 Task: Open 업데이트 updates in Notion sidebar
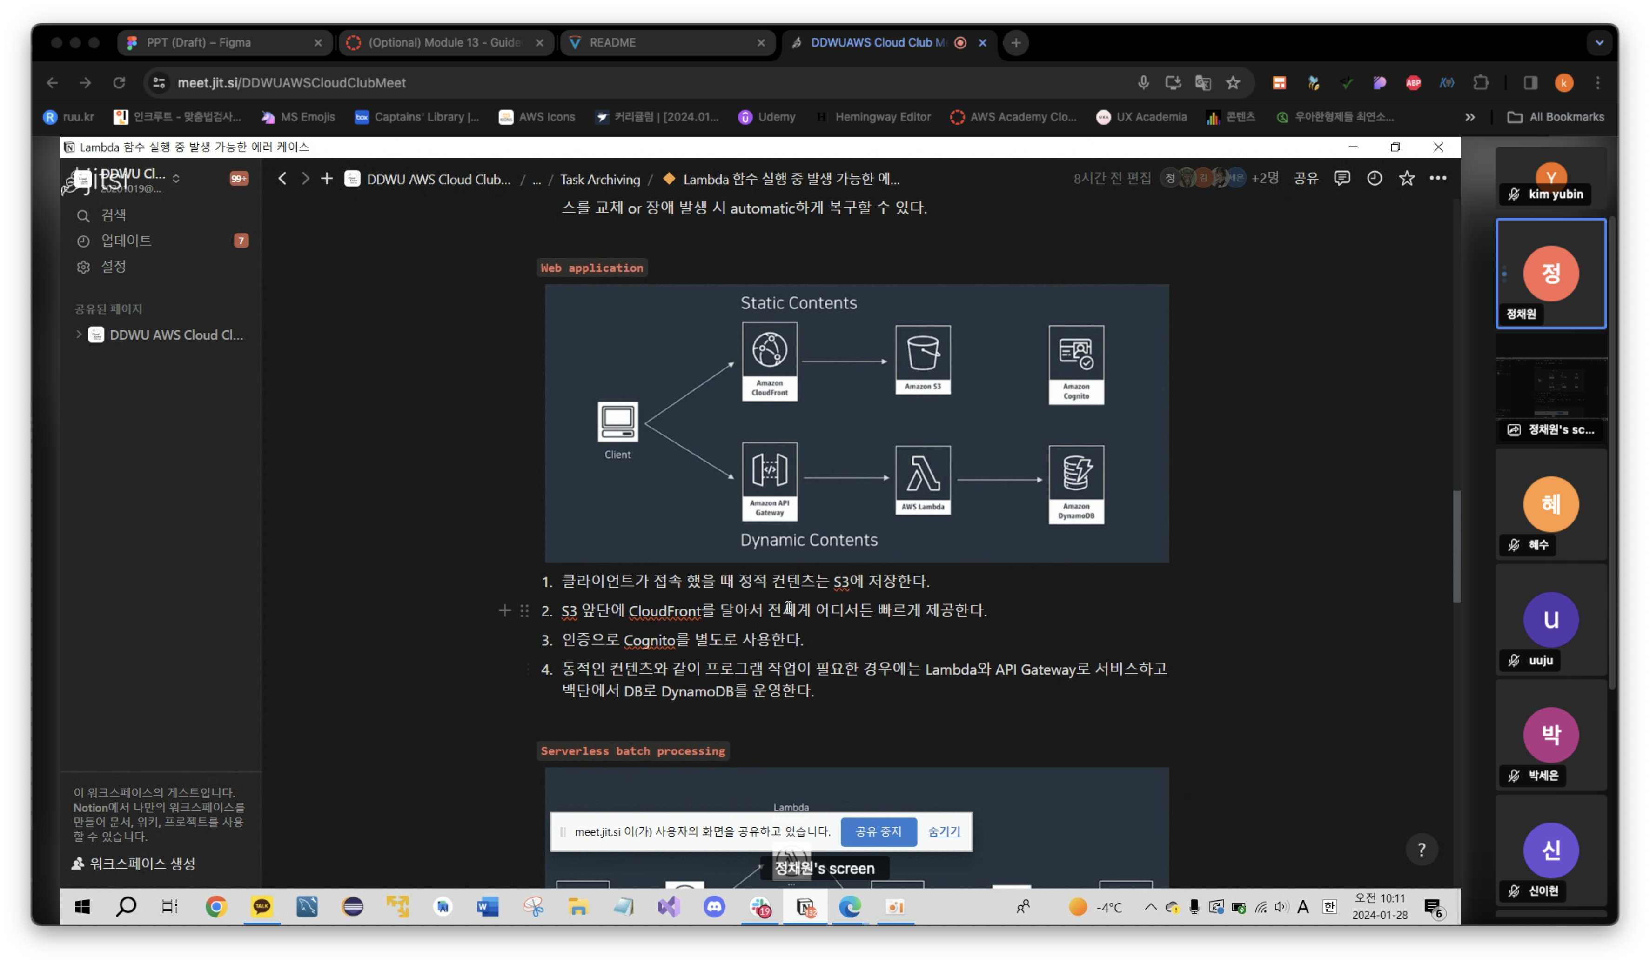(x=161, y=241)
